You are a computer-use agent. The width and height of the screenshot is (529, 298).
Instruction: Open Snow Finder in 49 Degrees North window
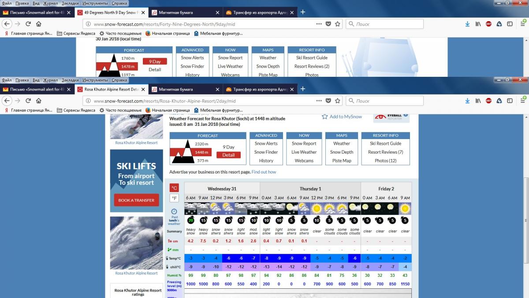click(192, 66)
